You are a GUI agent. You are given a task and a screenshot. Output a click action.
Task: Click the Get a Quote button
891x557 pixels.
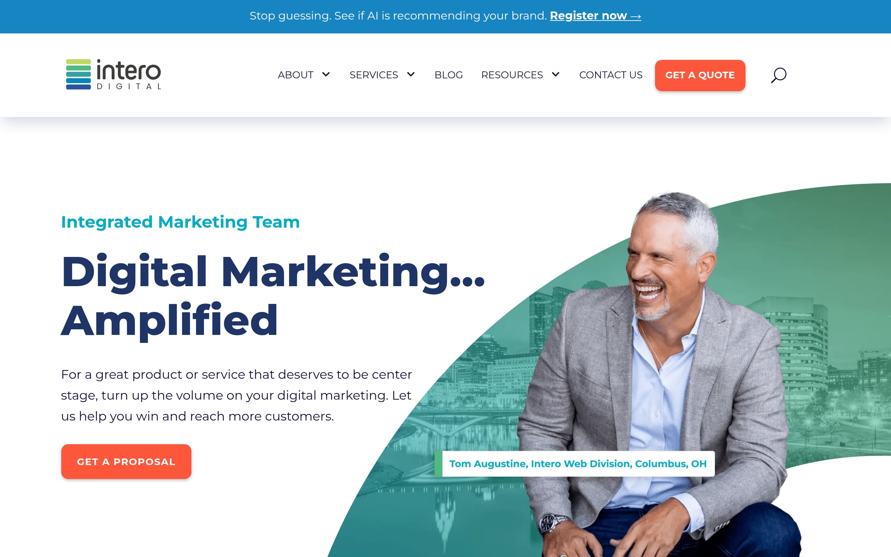[x=700, y=75]
